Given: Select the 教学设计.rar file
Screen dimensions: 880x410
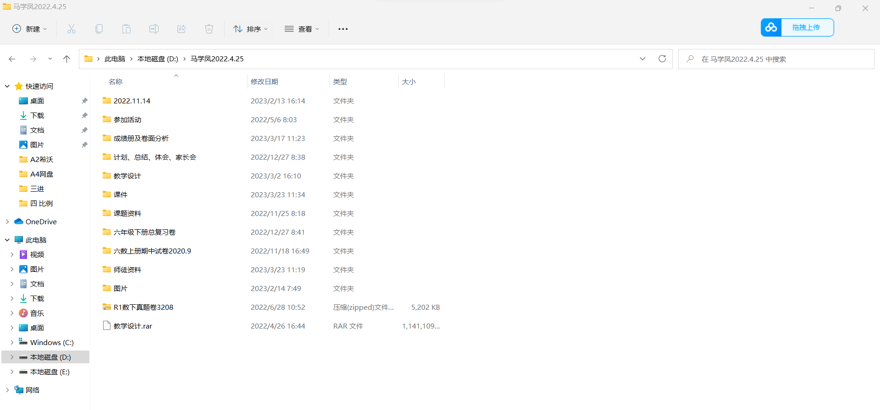Looking at the screenshot, I should (133, 326).
